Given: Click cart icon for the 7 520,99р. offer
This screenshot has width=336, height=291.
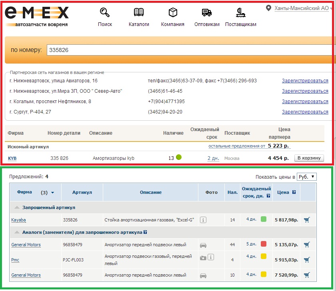Looking at the screenshot, I should coord(307,275).
